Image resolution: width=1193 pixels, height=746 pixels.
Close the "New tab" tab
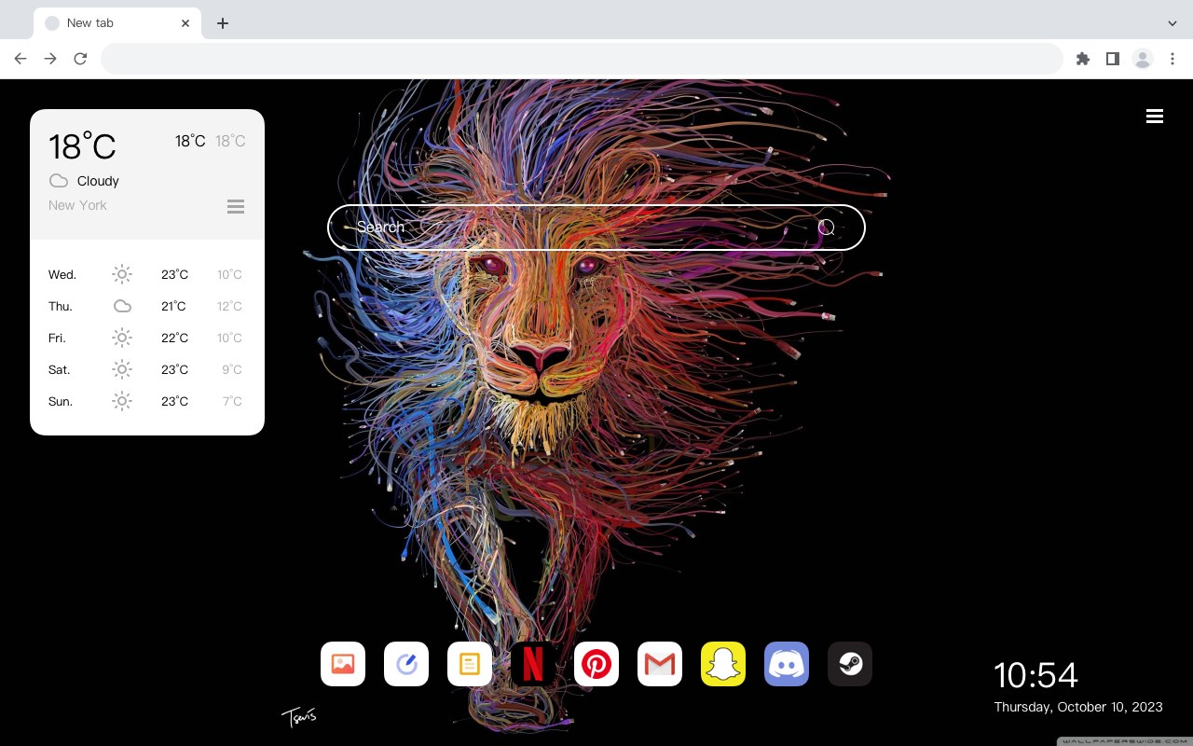click(185, 23)
